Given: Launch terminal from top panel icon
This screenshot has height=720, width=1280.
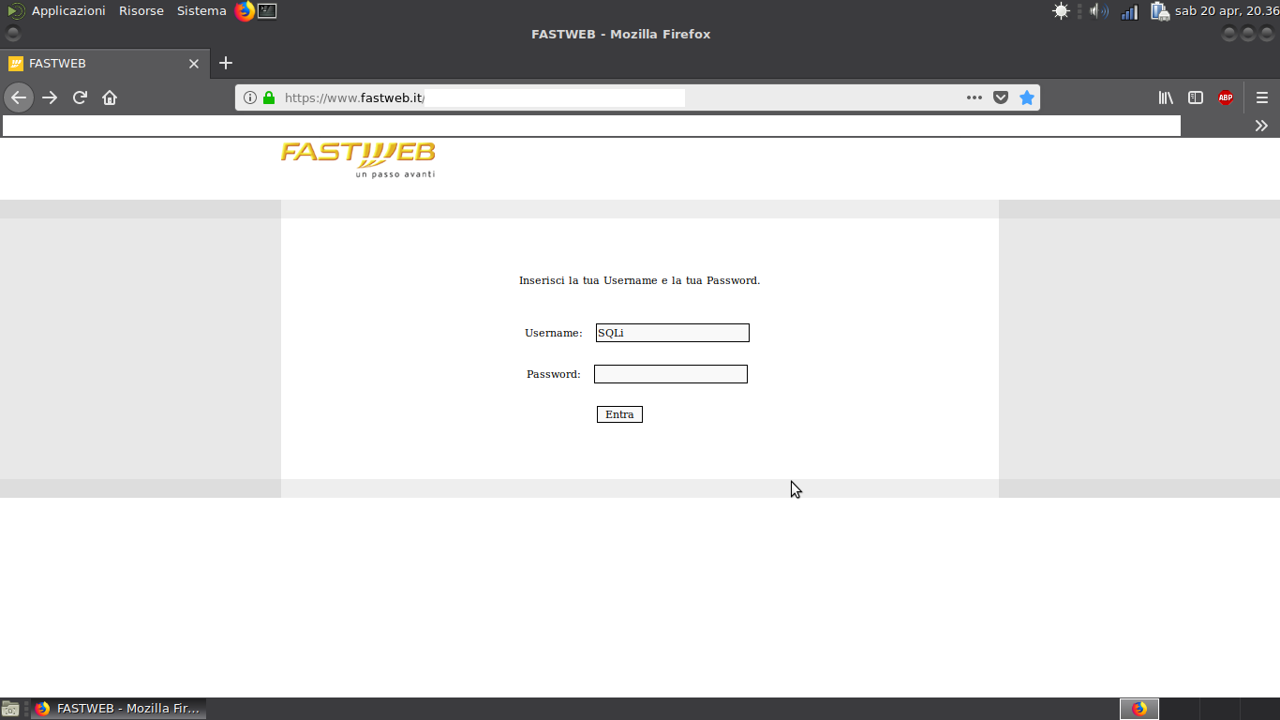Looking at the screenshot, I should [267, 11].
